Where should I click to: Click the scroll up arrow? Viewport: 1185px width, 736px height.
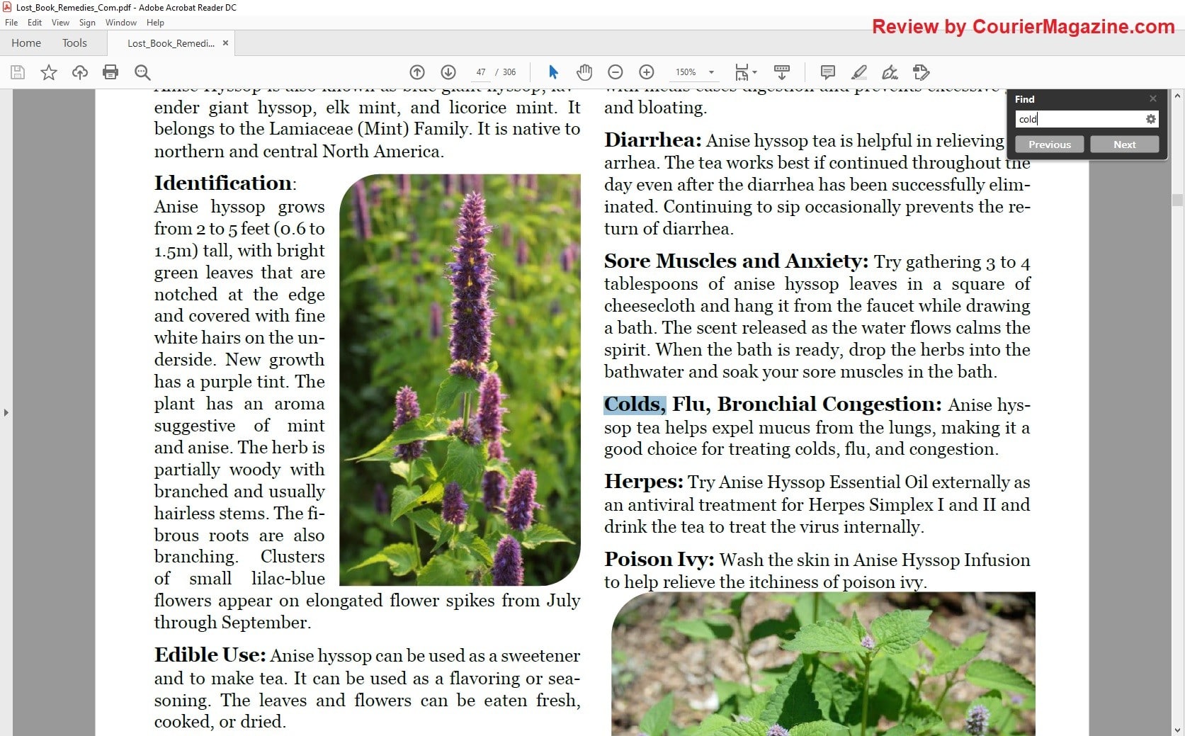1178,96
